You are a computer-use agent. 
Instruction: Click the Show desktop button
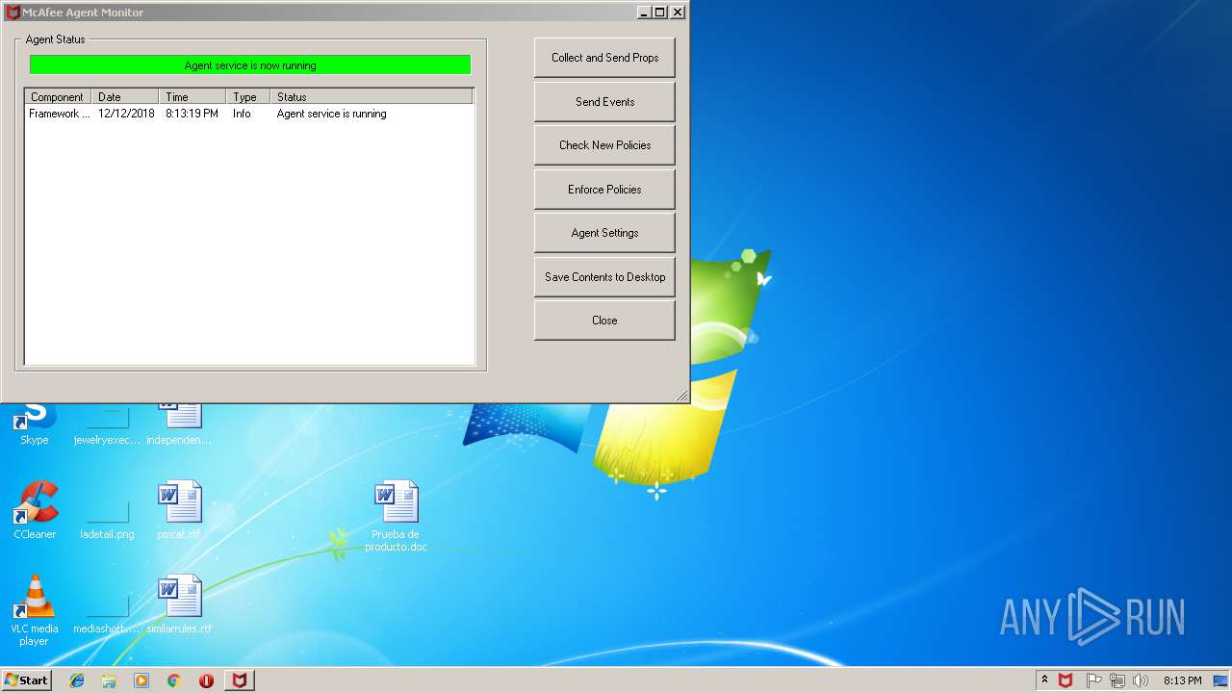click(1221, 680)
